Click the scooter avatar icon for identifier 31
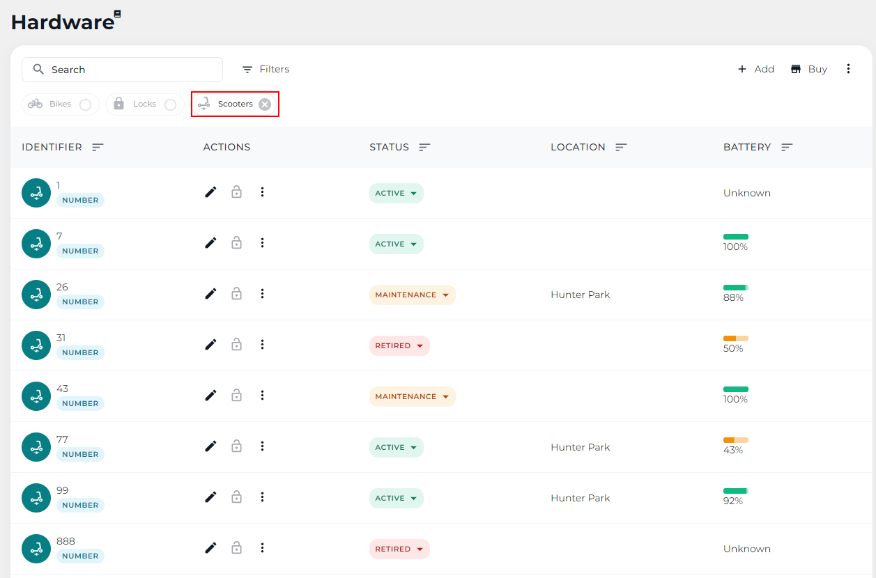 pyautogui.click(x=36, y=345)
